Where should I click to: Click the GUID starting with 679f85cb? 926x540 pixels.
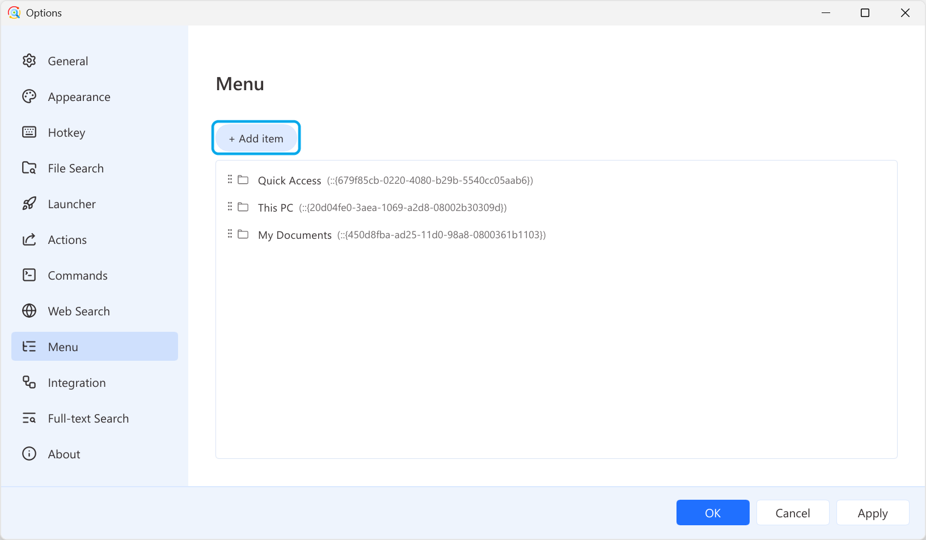click(x=430, y=180)
